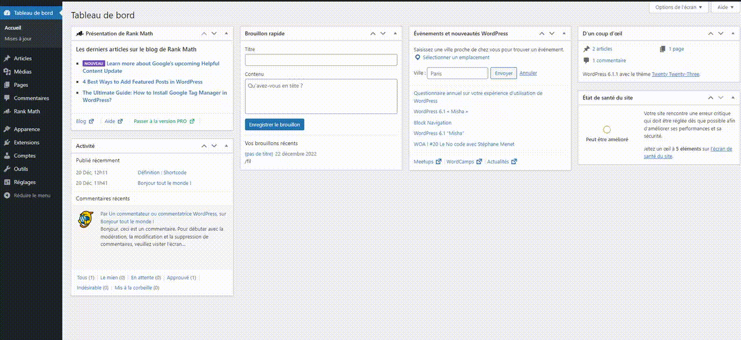The height and width of the screenshot is (340, 741).
Task: Click external link icon after Passer à la version PRO
Action: pos(192,121)
